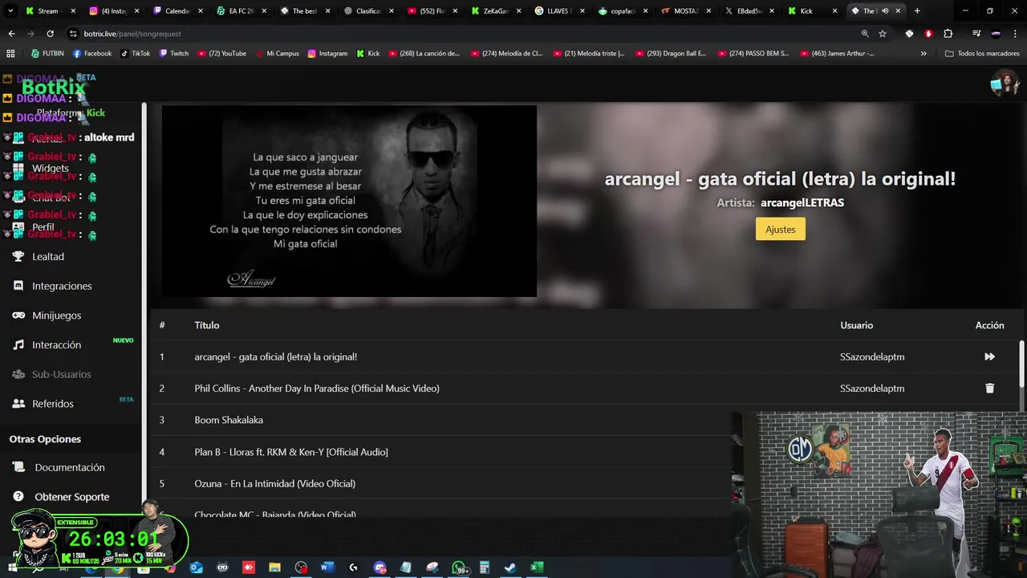Open the TikTok bookmark
This screenshot has height=578, width=1027.
pyautogui.click(x=135, y=54)
